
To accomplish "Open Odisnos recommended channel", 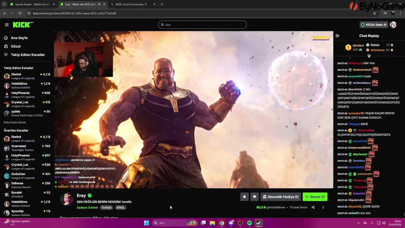I will click(x=27, y=185).
